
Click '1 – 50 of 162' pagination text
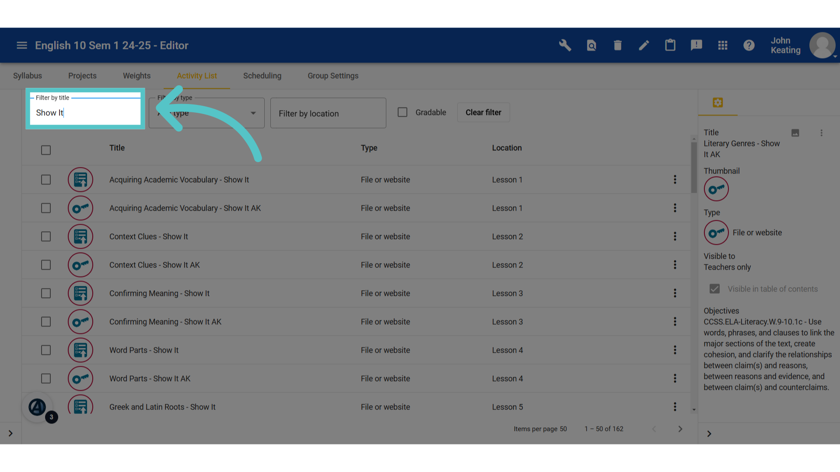(604, 429)
